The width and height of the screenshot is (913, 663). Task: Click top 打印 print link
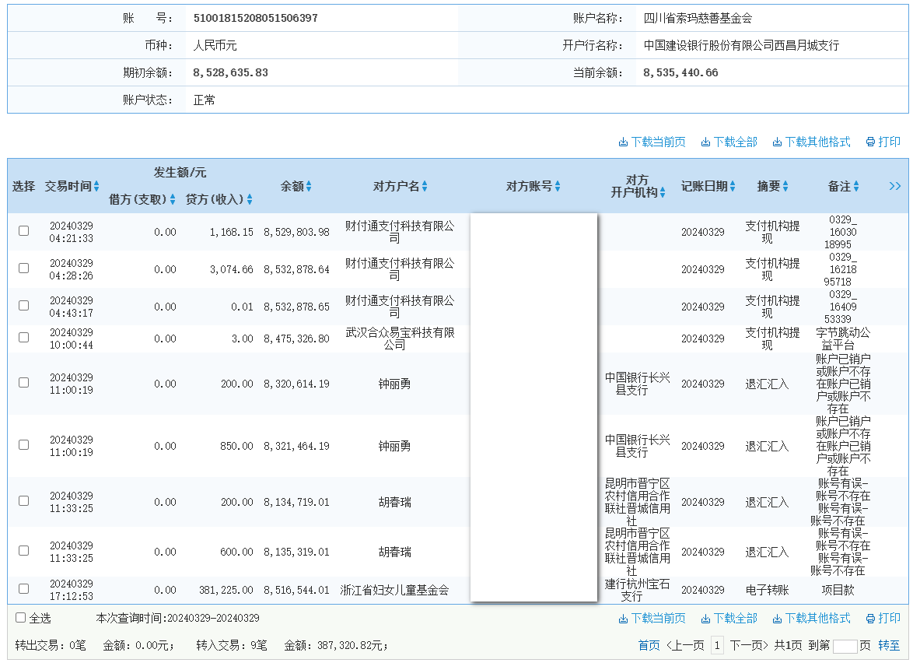[x=883, y=142]
